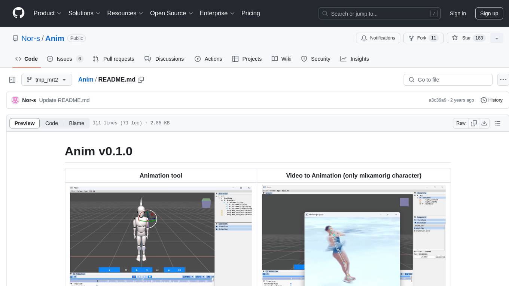Expand the Open Source menu
509x286 pixels.
171,13
